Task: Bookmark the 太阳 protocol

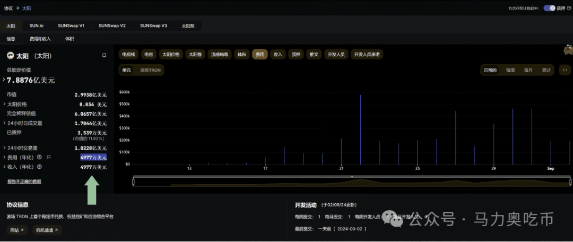Action: coord(104,56)
